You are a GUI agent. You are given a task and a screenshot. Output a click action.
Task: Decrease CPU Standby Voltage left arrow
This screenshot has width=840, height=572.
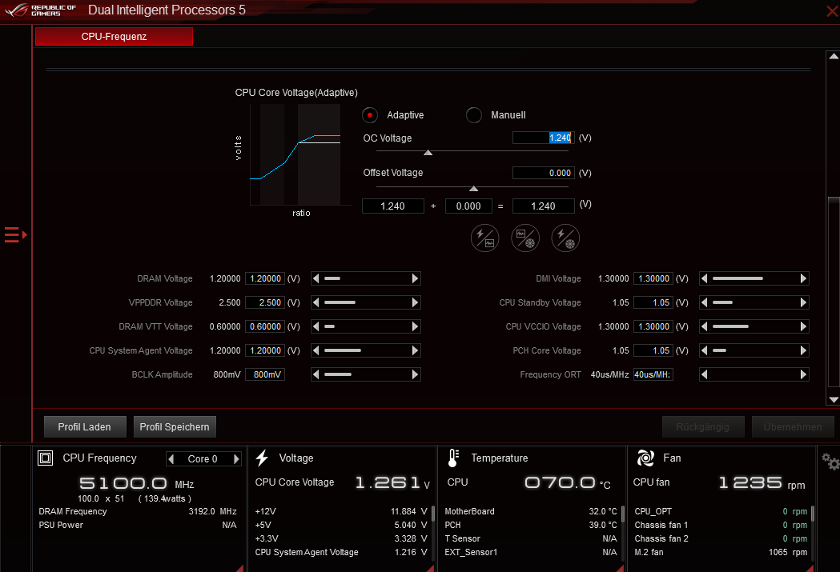click(x=705, y=303)
